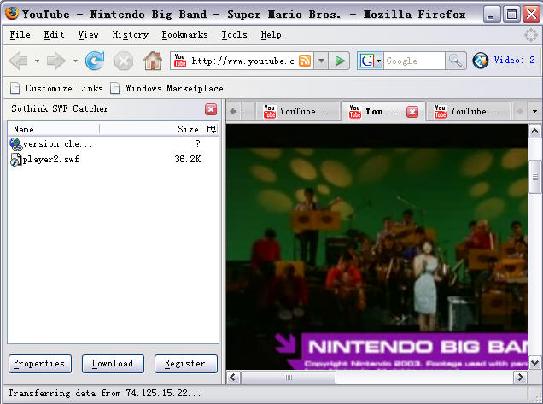Click the Transferring data status bar text
Viewport: 543px width, 404px height.
[x=104, y=394]
